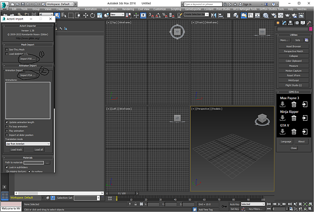Screen dimensions: 314x212
Task: Open the Graph Editors menu
Action: click(x=110, y=9)
